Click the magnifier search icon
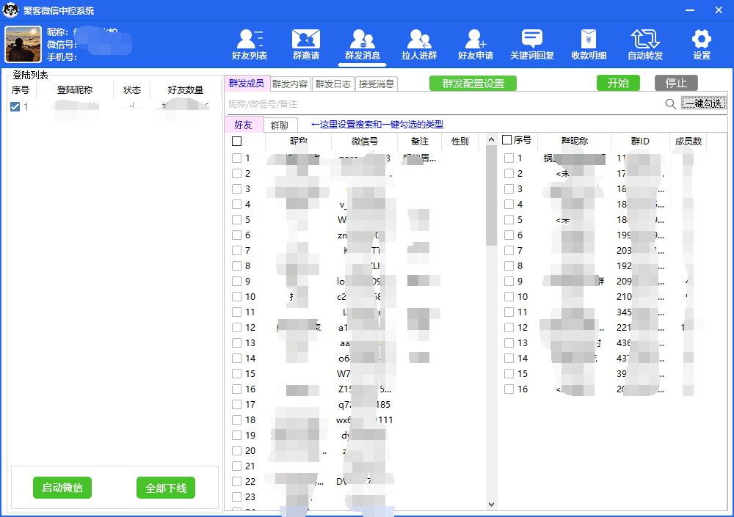The height and width of the screenshot is (517, 734). pos(670,103)
